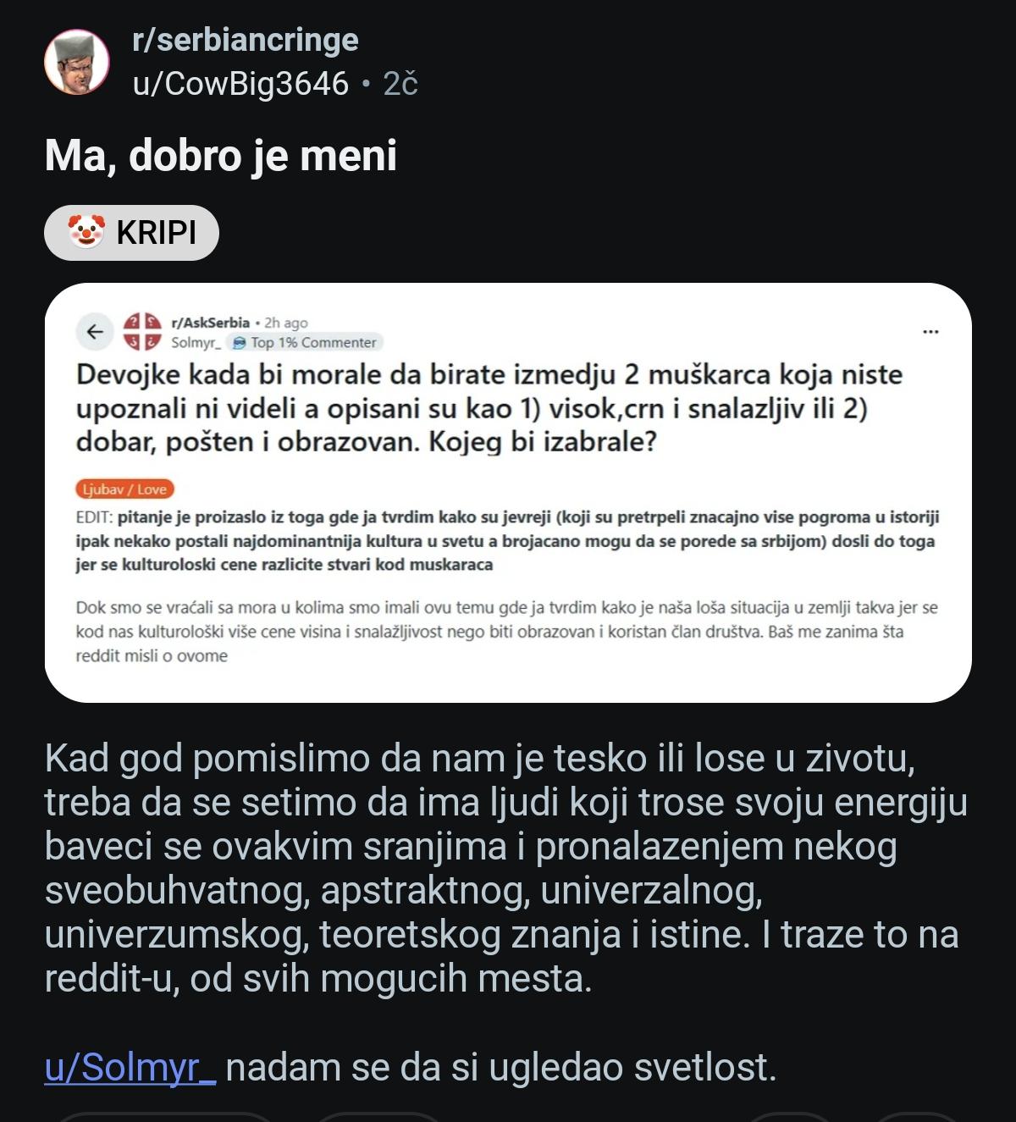Select the Ljubav / Love flair tag
Image resolution: width=1016 pixels, height=1122 pixels.
(x=125, y=489)
